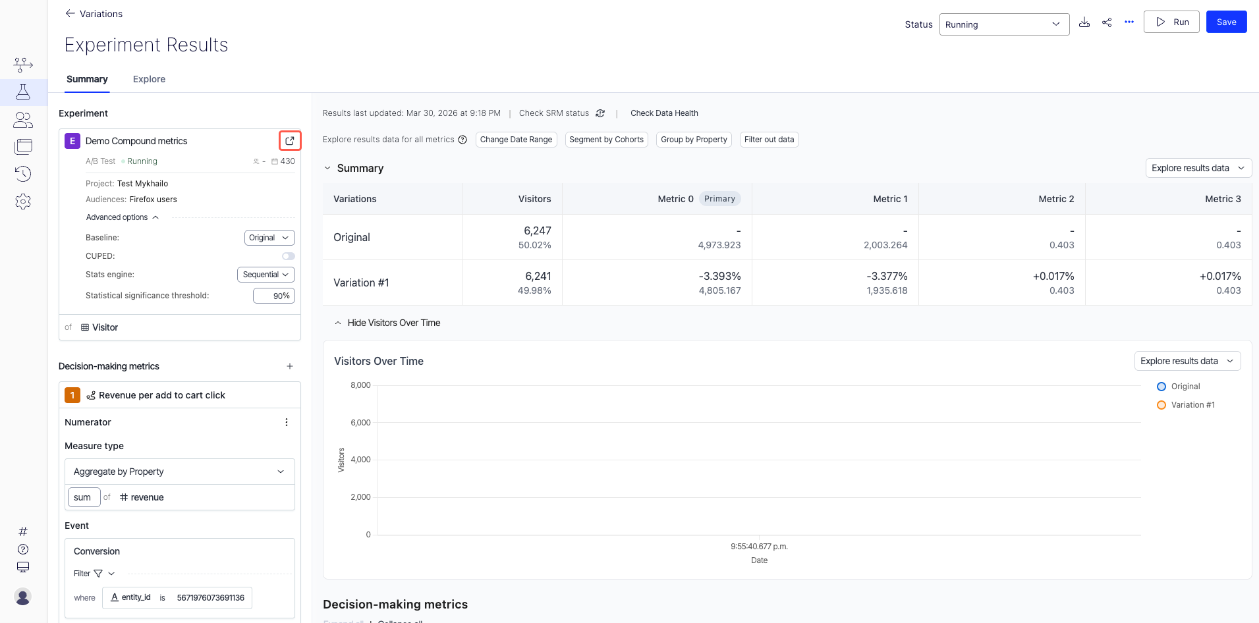Click the share icon in header

coord(1107,22)
